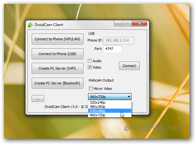The width and height of the screenshot is (196, 145).
Task: Collapse the 960x720p resolution dropdown
Action: point(110,97)
